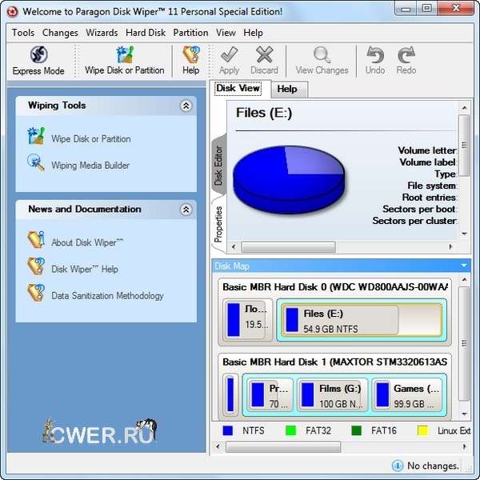Screen dimensions: 480x480
Task: Open the Wizards menu
Action: click(102, 33)
